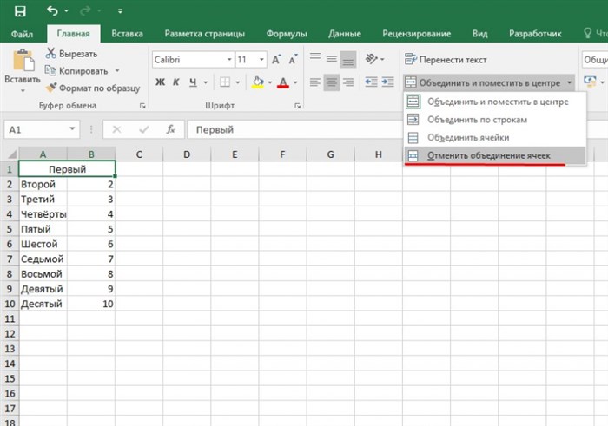Viewport: 608px width, 426px height.
Task: Open underline style dropdown arrow
Action: pos(206,82)
